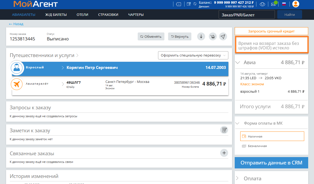The width and height of the screenshot is (314, 184).
Task: Click the Обменять exchange button
Action: coord(151,36)
